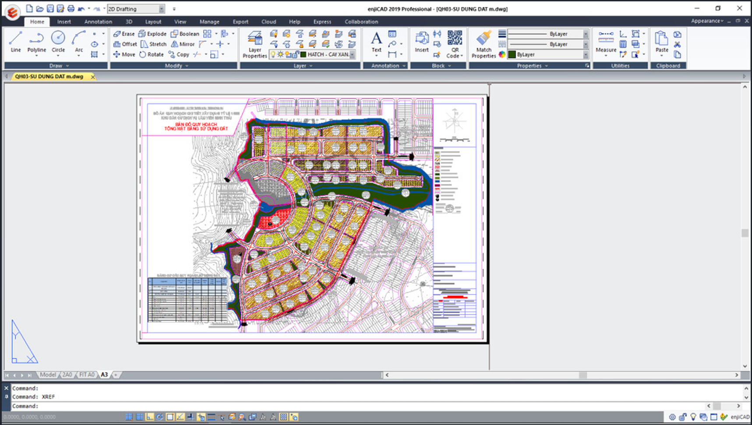Open the Annotation ribbon tab
Image resolution: width=752 pixels, height=425 pixels.
point(98,21)
